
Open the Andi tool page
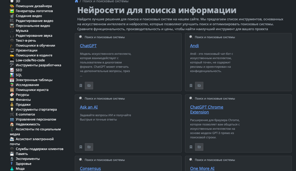click(x=194, y=46)
